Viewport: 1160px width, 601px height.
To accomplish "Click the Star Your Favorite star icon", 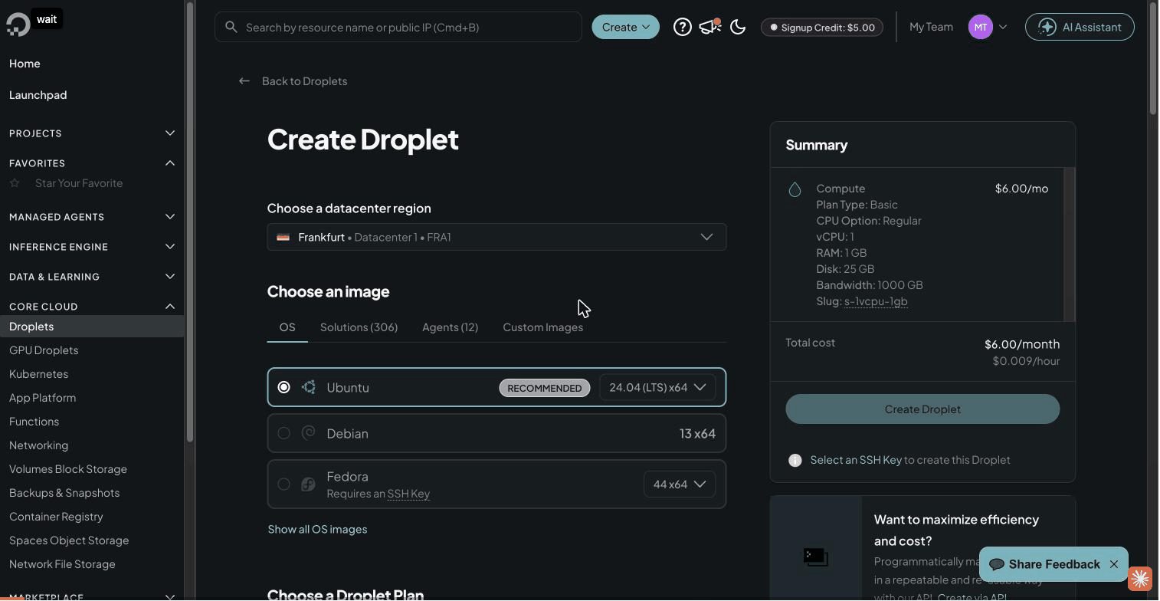I will pos(15,183).
